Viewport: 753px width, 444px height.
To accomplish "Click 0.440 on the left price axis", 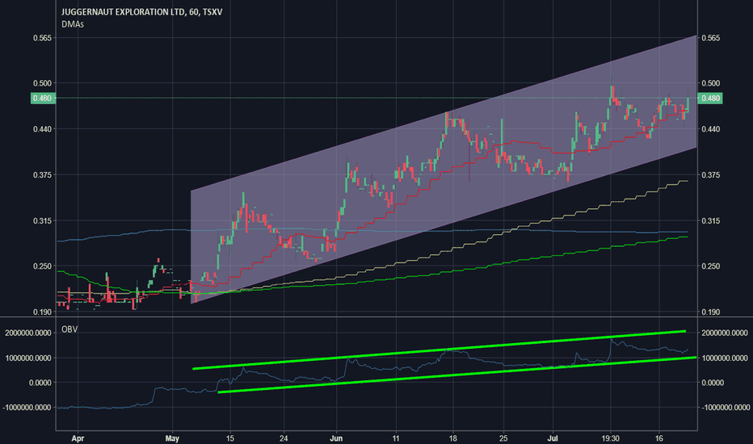I will point(42,129).
